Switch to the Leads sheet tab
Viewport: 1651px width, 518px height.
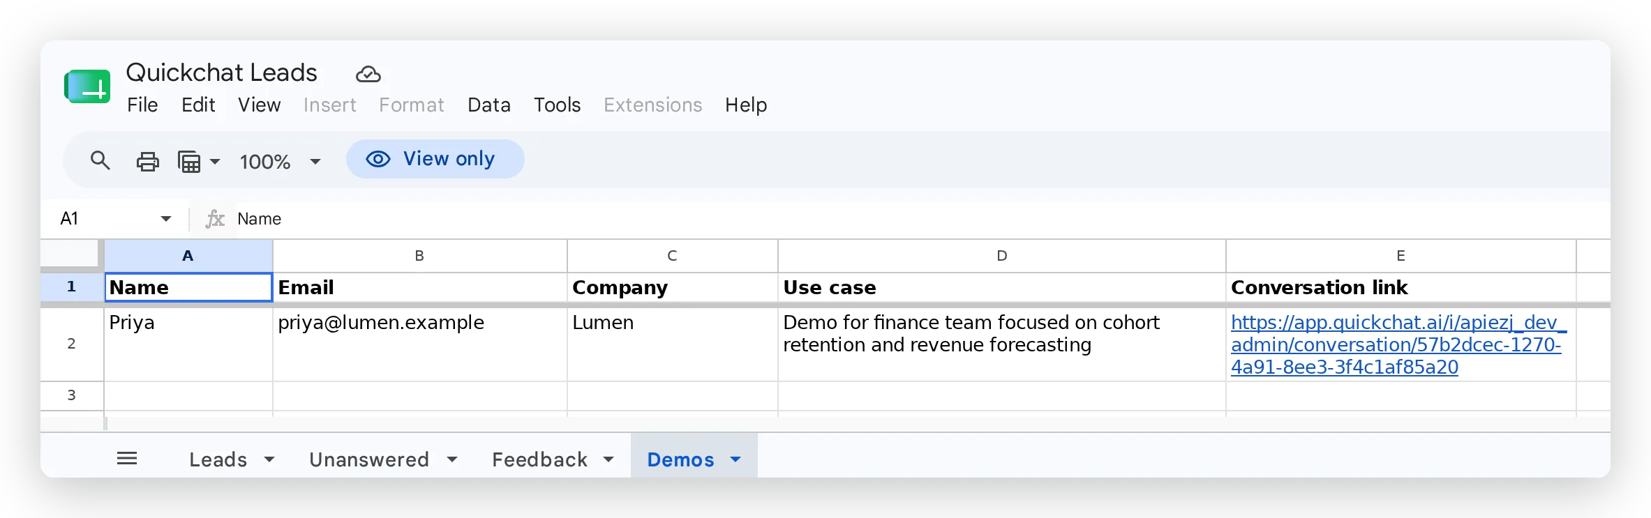(218, 459)
